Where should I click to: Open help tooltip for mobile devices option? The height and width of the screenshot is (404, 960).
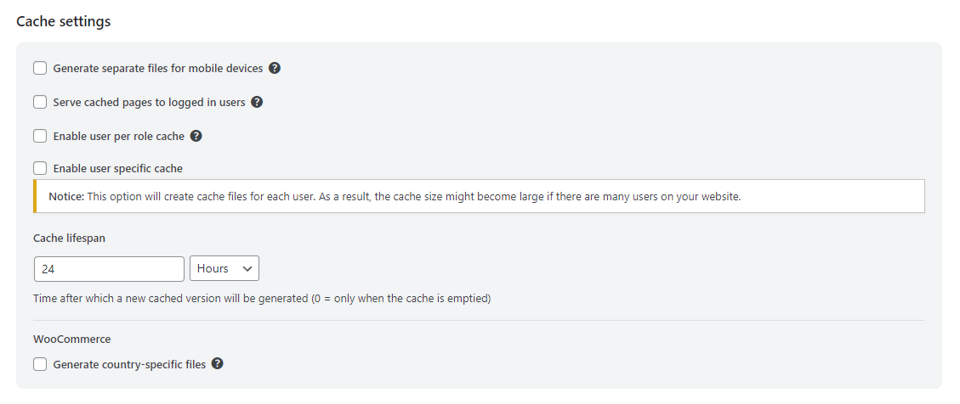(275, 68)
